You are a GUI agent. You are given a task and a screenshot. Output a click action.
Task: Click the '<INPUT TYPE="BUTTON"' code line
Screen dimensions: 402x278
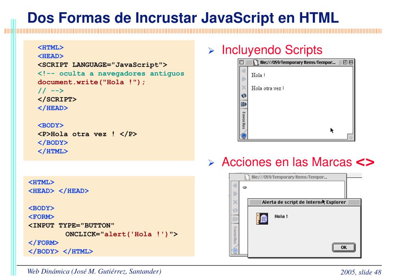point(71,225)
